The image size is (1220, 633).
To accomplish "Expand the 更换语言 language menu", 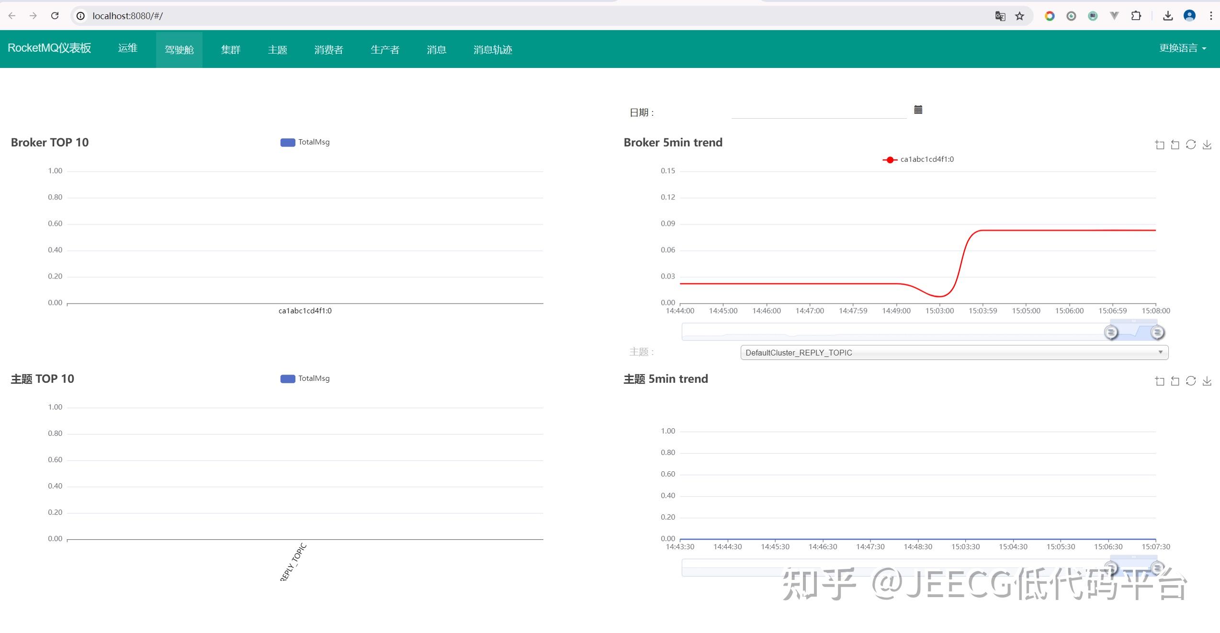I will [x=1182, y=48].
